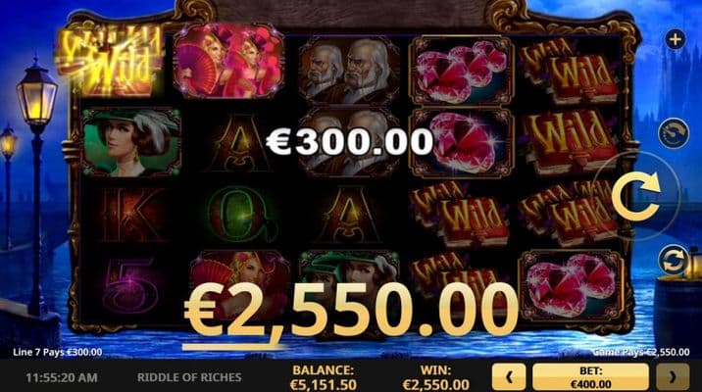Click the Line 7 Pays €300.00 text
This screenshot has height=392, width=702.
click(57, 352)
